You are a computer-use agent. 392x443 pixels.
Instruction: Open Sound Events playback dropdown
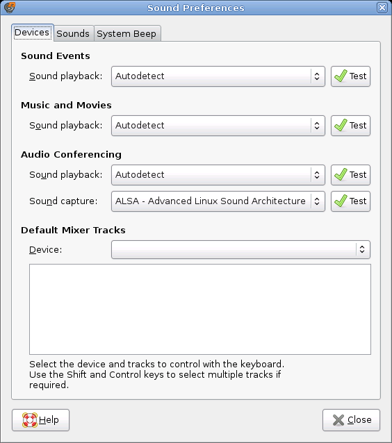point(218,76)
